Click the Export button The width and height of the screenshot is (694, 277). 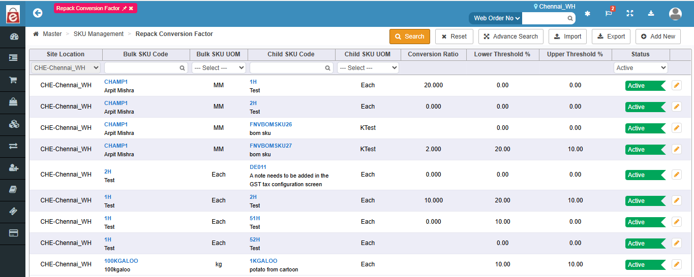pyautogui.click(x=611, y=37)
